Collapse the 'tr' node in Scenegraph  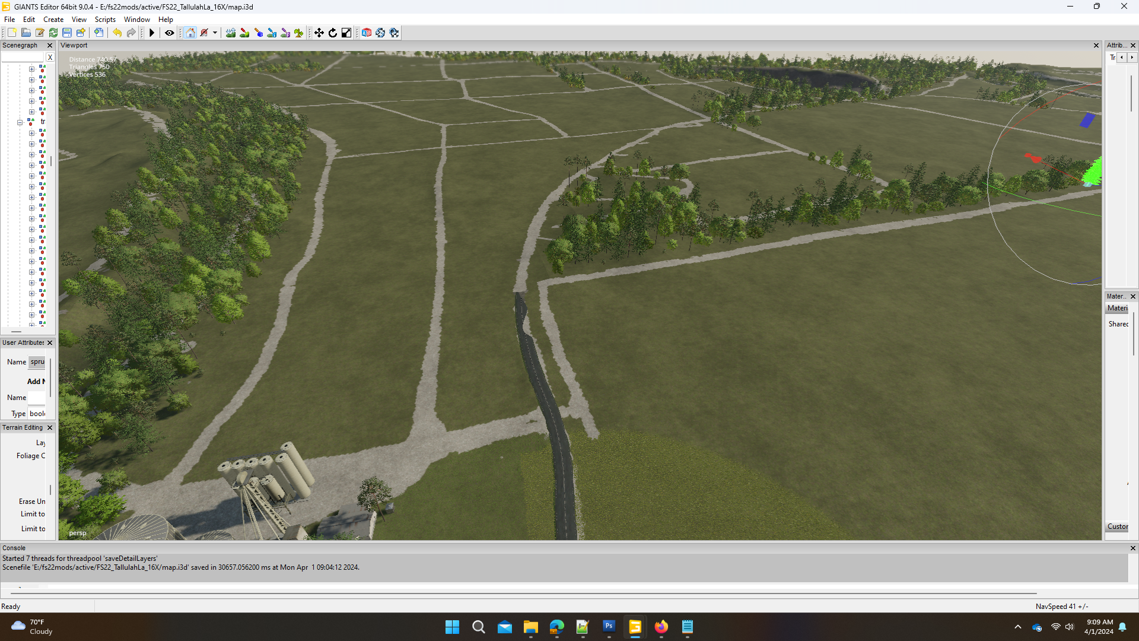[20, 122]
